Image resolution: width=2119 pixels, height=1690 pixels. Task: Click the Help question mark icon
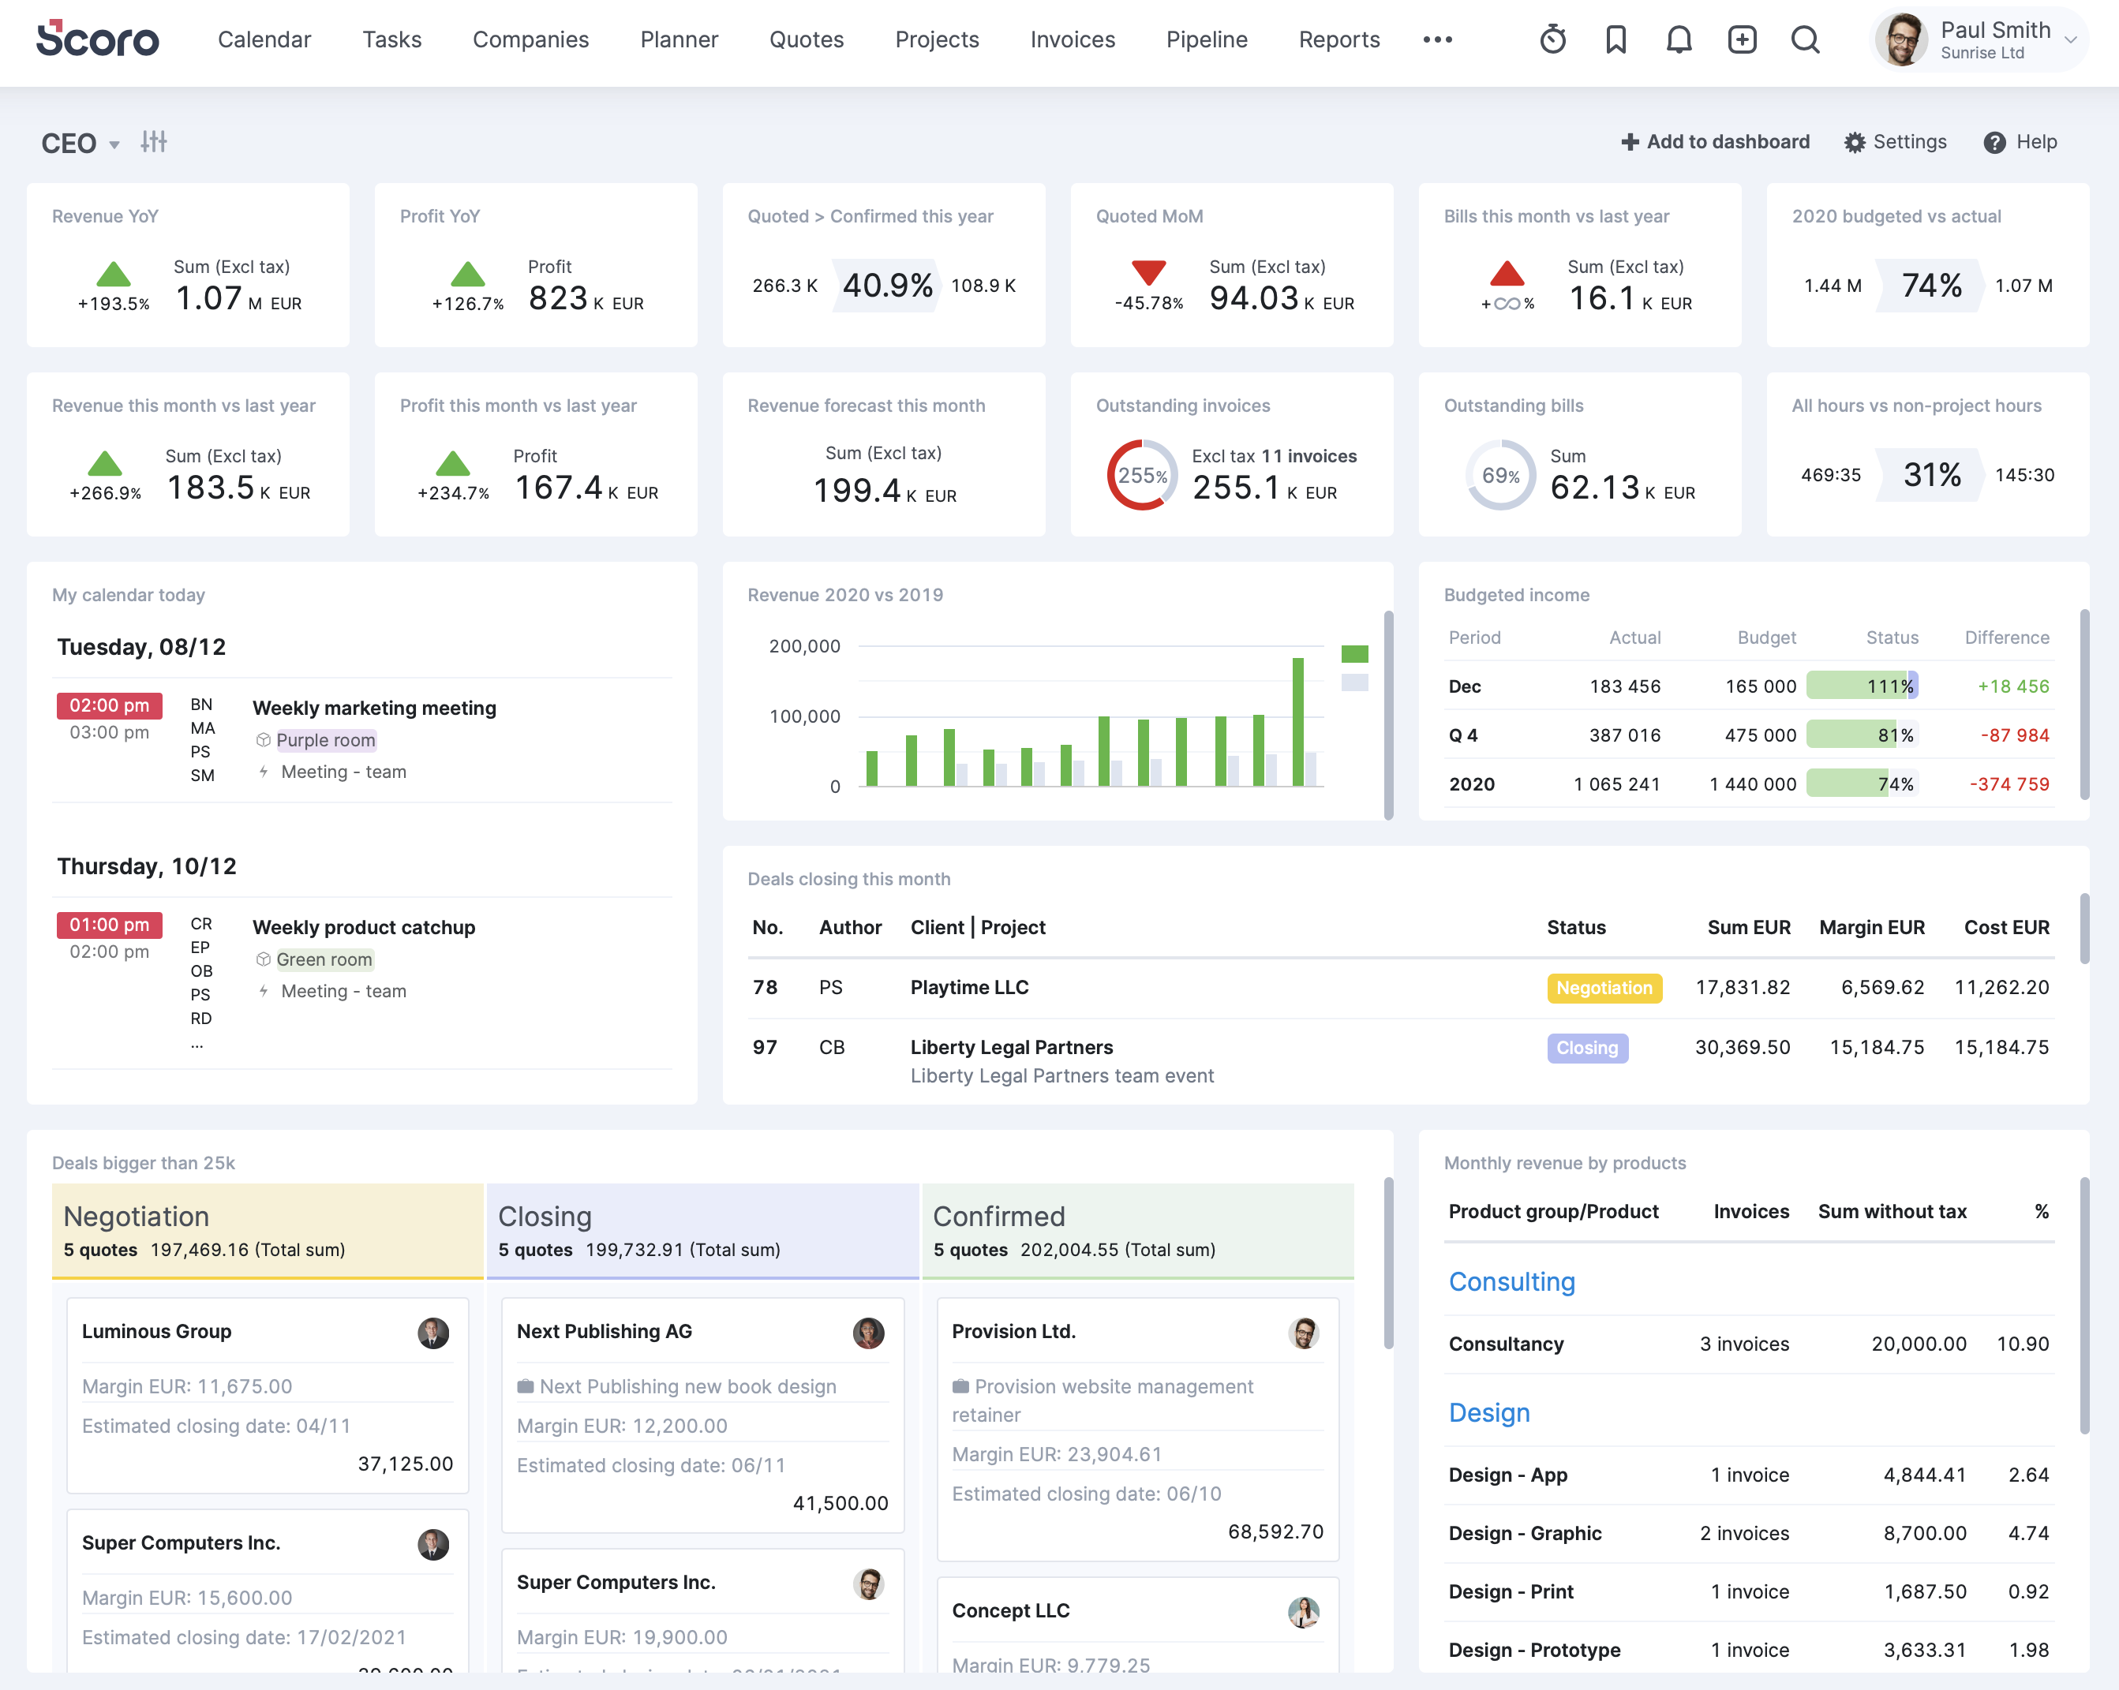(1995, 143)
